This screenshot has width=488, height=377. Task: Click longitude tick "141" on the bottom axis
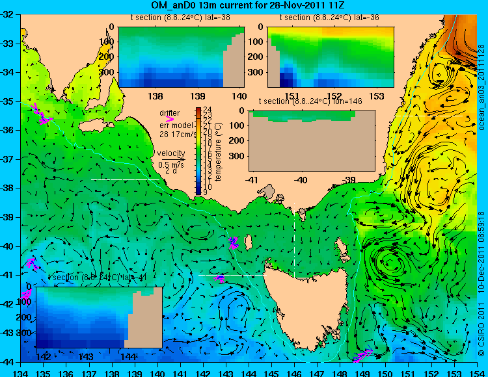tap(180, 373)
